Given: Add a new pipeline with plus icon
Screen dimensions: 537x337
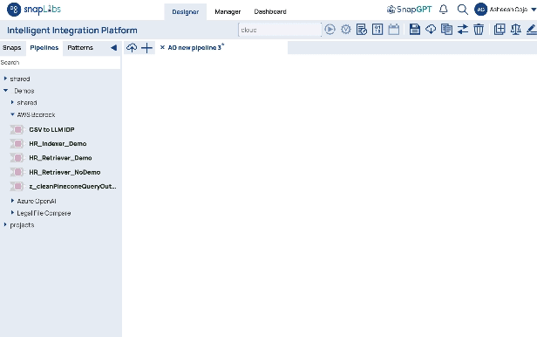Looking at the screenshot, I should [147, 48].
